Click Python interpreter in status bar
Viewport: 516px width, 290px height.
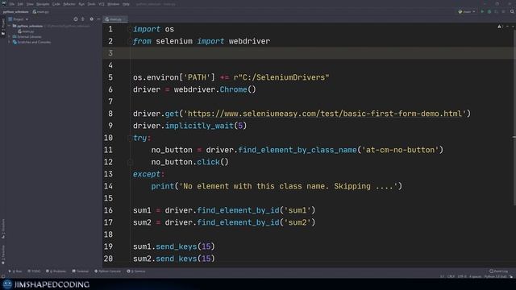pos(495,277)
